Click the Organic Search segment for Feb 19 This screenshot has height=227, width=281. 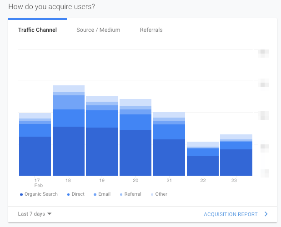click(x=102, y=151)
